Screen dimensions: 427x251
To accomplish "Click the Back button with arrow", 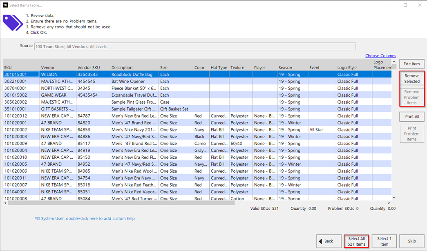I will [329, 241].
